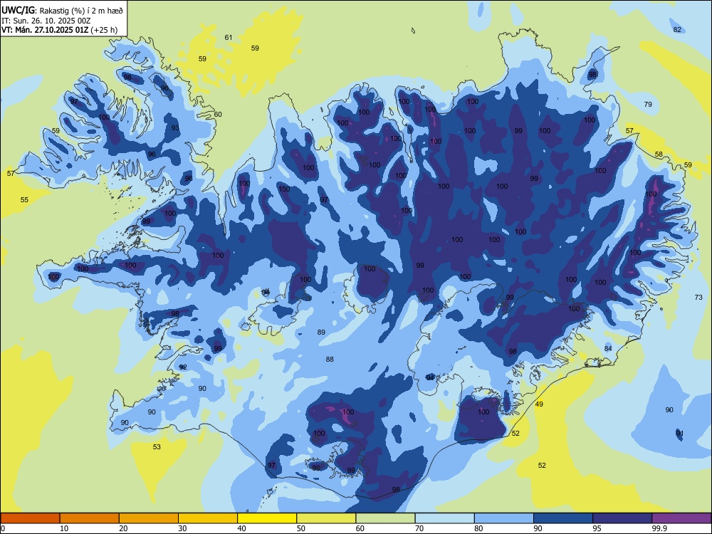This screenshot has height=534, width=712.
Task: Select the 20–30 legend color swatch
Action: point(149,518)
